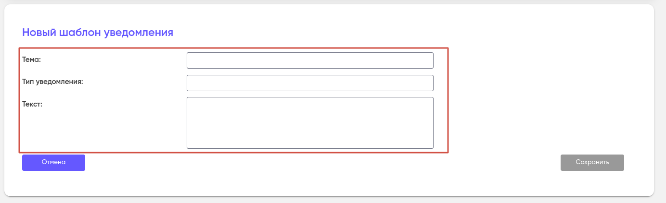The height and width of the screenshot is (203, 666).
Task: Click the Тема: label
Action: (32, 60)
